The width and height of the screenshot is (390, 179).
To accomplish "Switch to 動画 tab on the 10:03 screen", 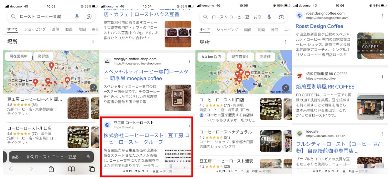I will [69, 29].
